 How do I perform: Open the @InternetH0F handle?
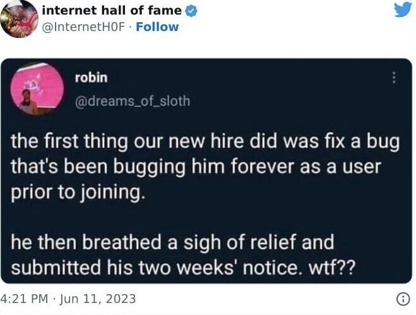tap(83, 27)
